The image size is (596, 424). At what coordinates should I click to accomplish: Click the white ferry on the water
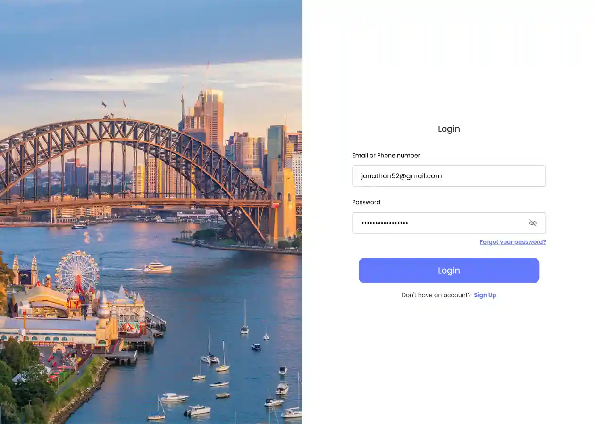tap(157, 267)
